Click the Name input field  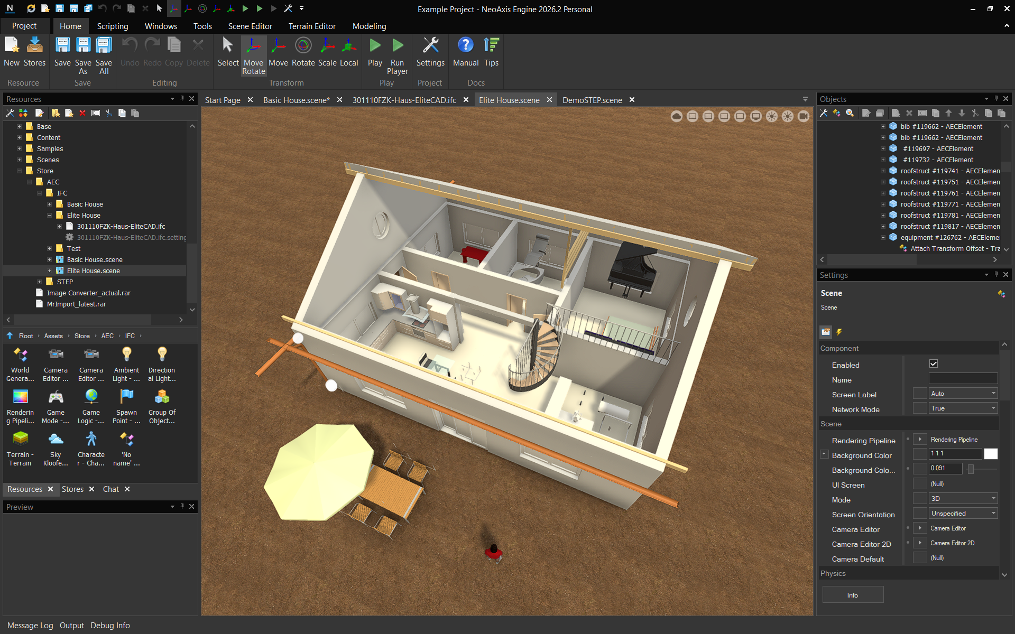click(x=963, y=379)
